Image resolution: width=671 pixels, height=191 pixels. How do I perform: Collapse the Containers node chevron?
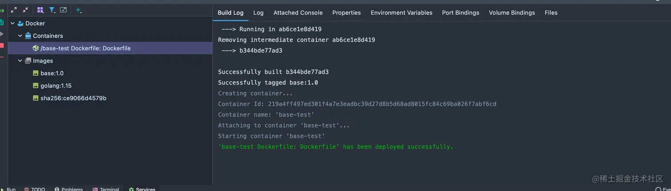point(20,36)
